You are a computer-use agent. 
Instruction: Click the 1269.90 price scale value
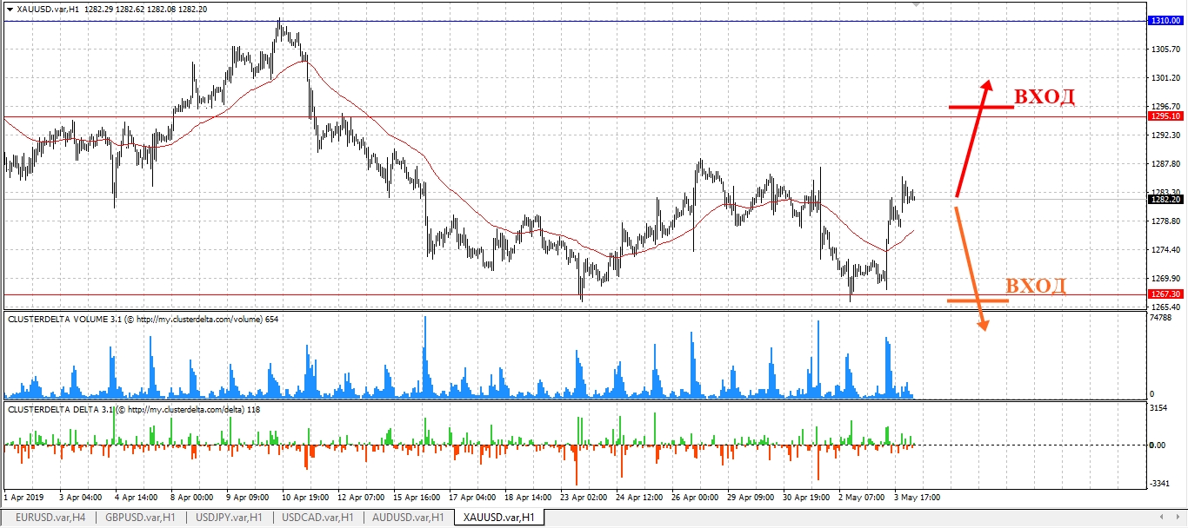click(x=1165, y=279)
